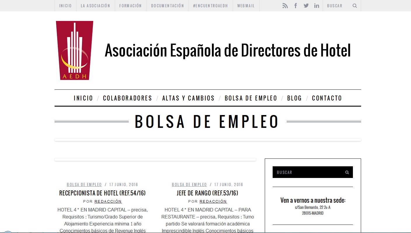Open Recepcionista de Hotel (Ref.54/16) post
Viewport: 411px width, 233px height.
(x=102, y=193)
